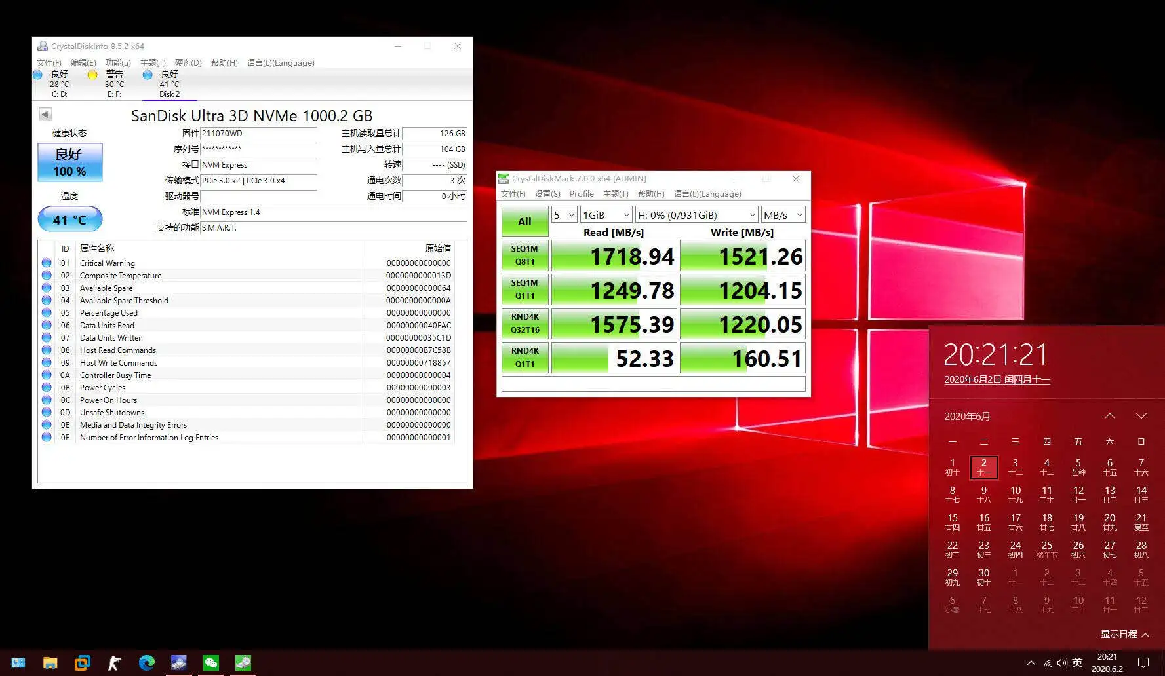Click the raw value 000000040EAC for Data Units Read
The height and width of the screenshot is (676, 1165).
418,325
